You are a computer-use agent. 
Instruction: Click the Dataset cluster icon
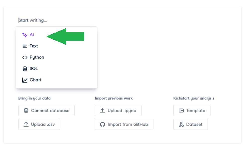pos(181,124)
